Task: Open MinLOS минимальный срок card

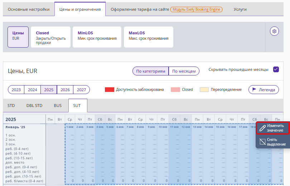Action: (x=97, y=37)
